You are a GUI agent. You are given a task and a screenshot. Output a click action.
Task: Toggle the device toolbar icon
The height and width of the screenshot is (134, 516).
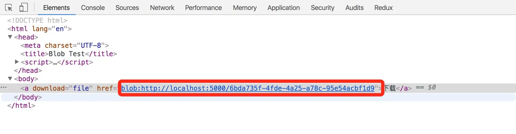point(24,8)
